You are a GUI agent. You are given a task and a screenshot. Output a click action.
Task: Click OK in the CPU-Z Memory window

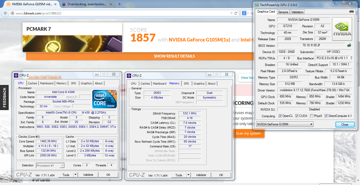[x=221, y=175]
